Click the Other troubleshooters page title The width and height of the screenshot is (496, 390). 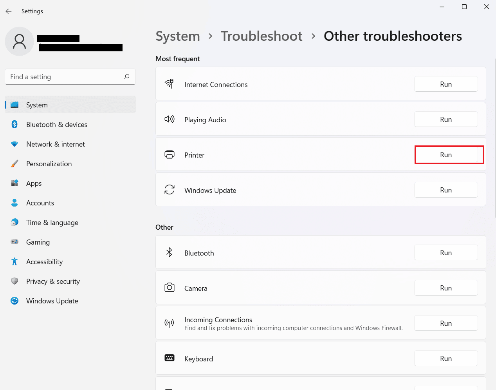(x=393, y=36)
